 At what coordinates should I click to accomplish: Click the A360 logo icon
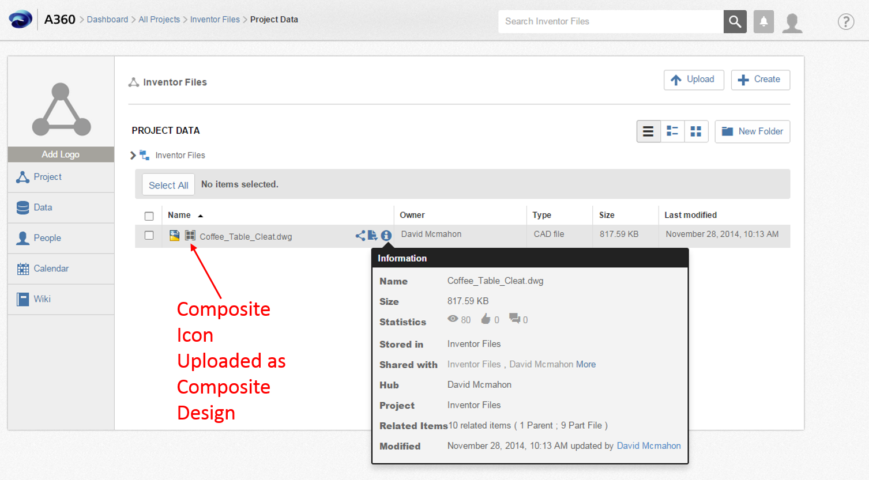click(21, 19)
